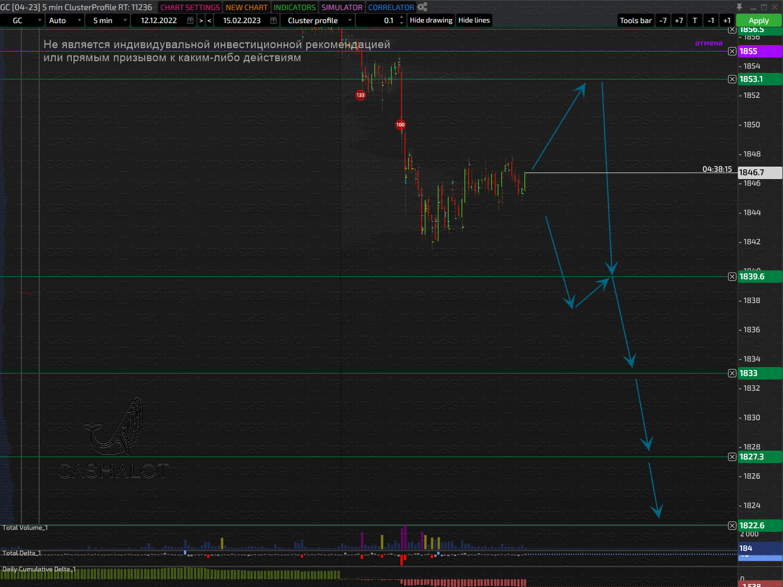Click the +7 days button
This screenshot has width=783, height=587.
click(x=679, y=20)
